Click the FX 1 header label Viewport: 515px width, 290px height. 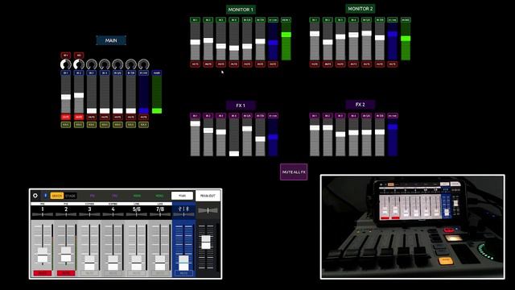pyautogui.click(x=241, y=106)
